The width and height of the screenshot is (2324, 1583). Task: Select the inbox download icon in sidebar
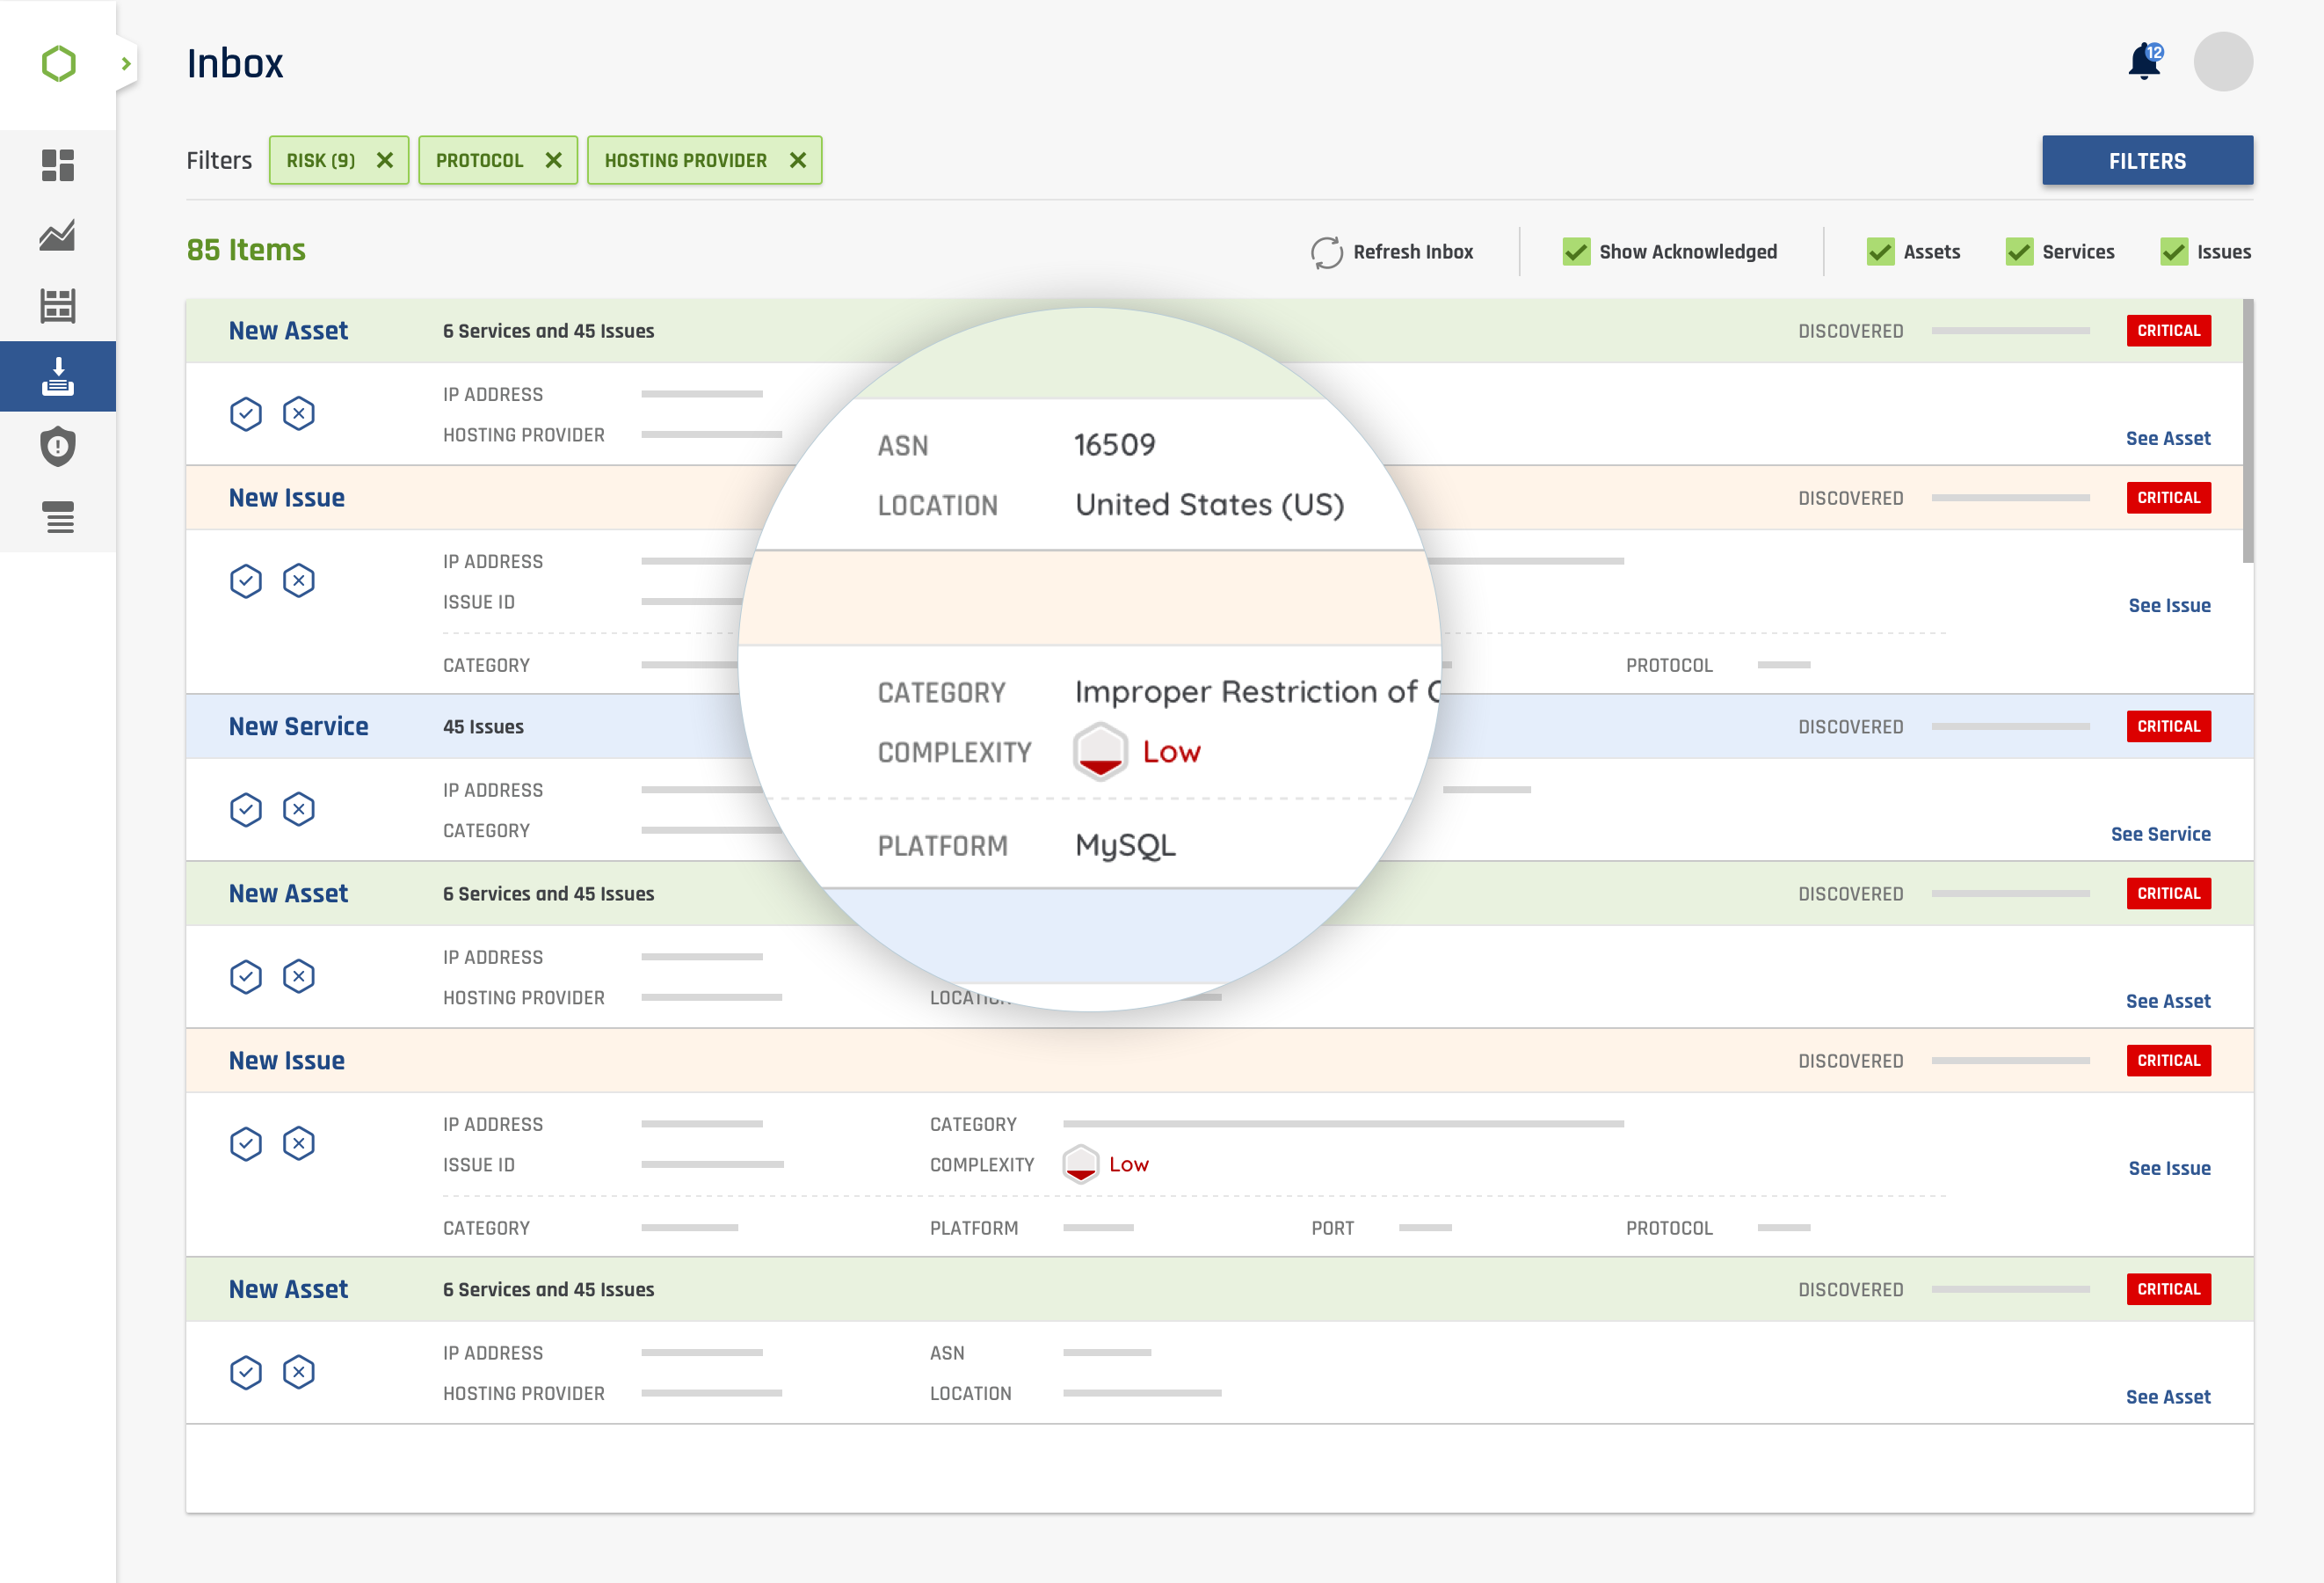(x=58, y=376)
